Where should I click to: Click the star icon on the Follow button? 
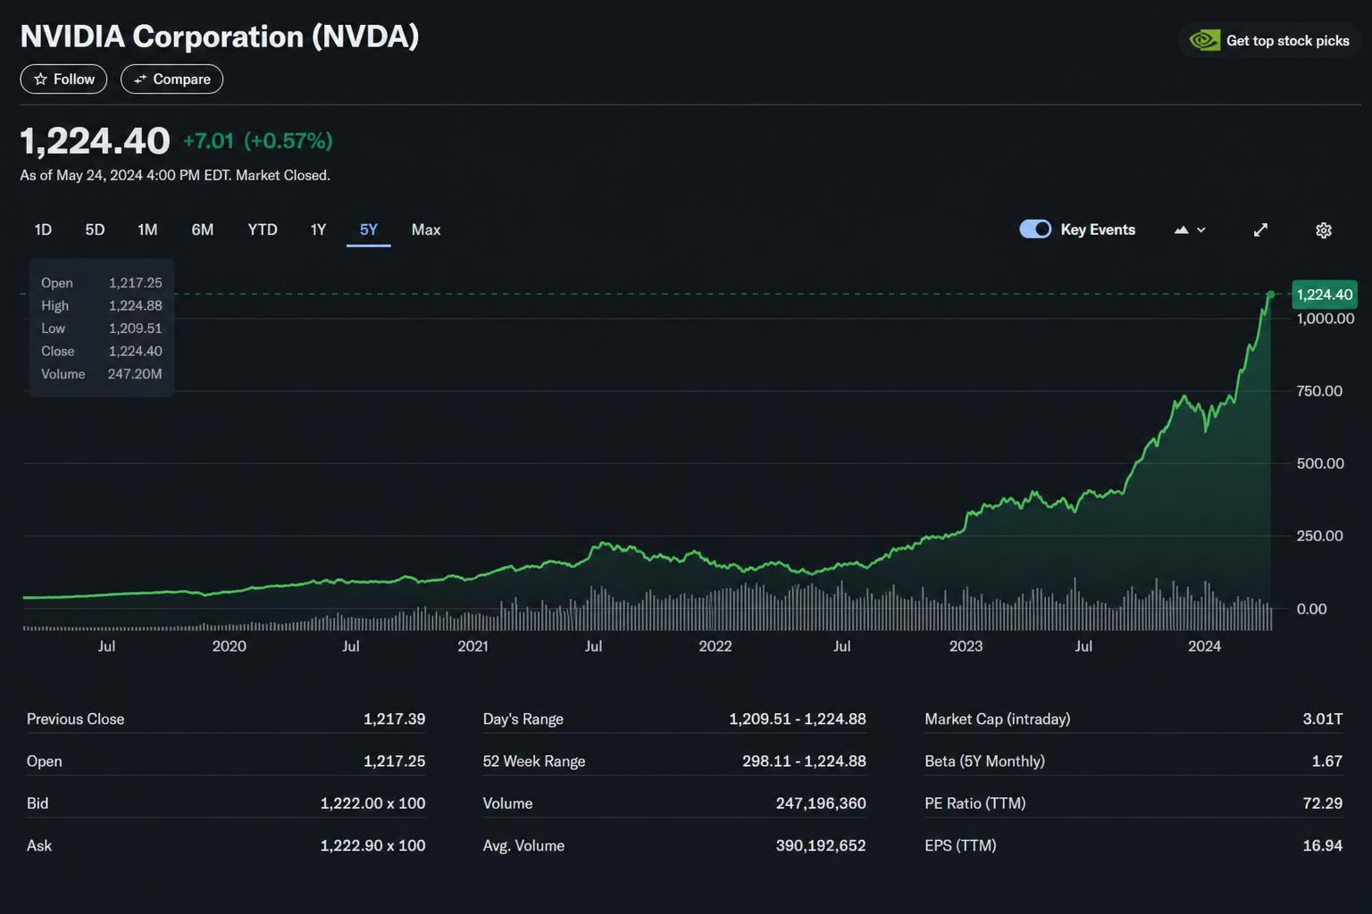(x=40, y=79)
